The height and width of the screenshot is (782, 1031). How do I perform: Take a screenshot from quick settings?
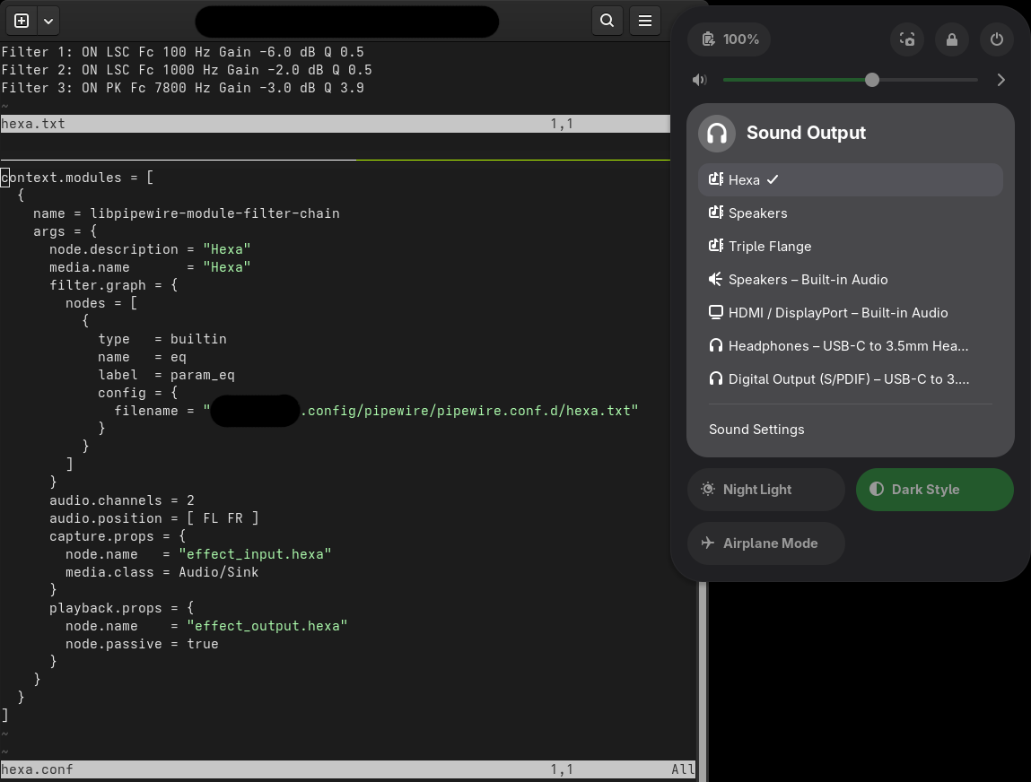click(x=907, y=39)
